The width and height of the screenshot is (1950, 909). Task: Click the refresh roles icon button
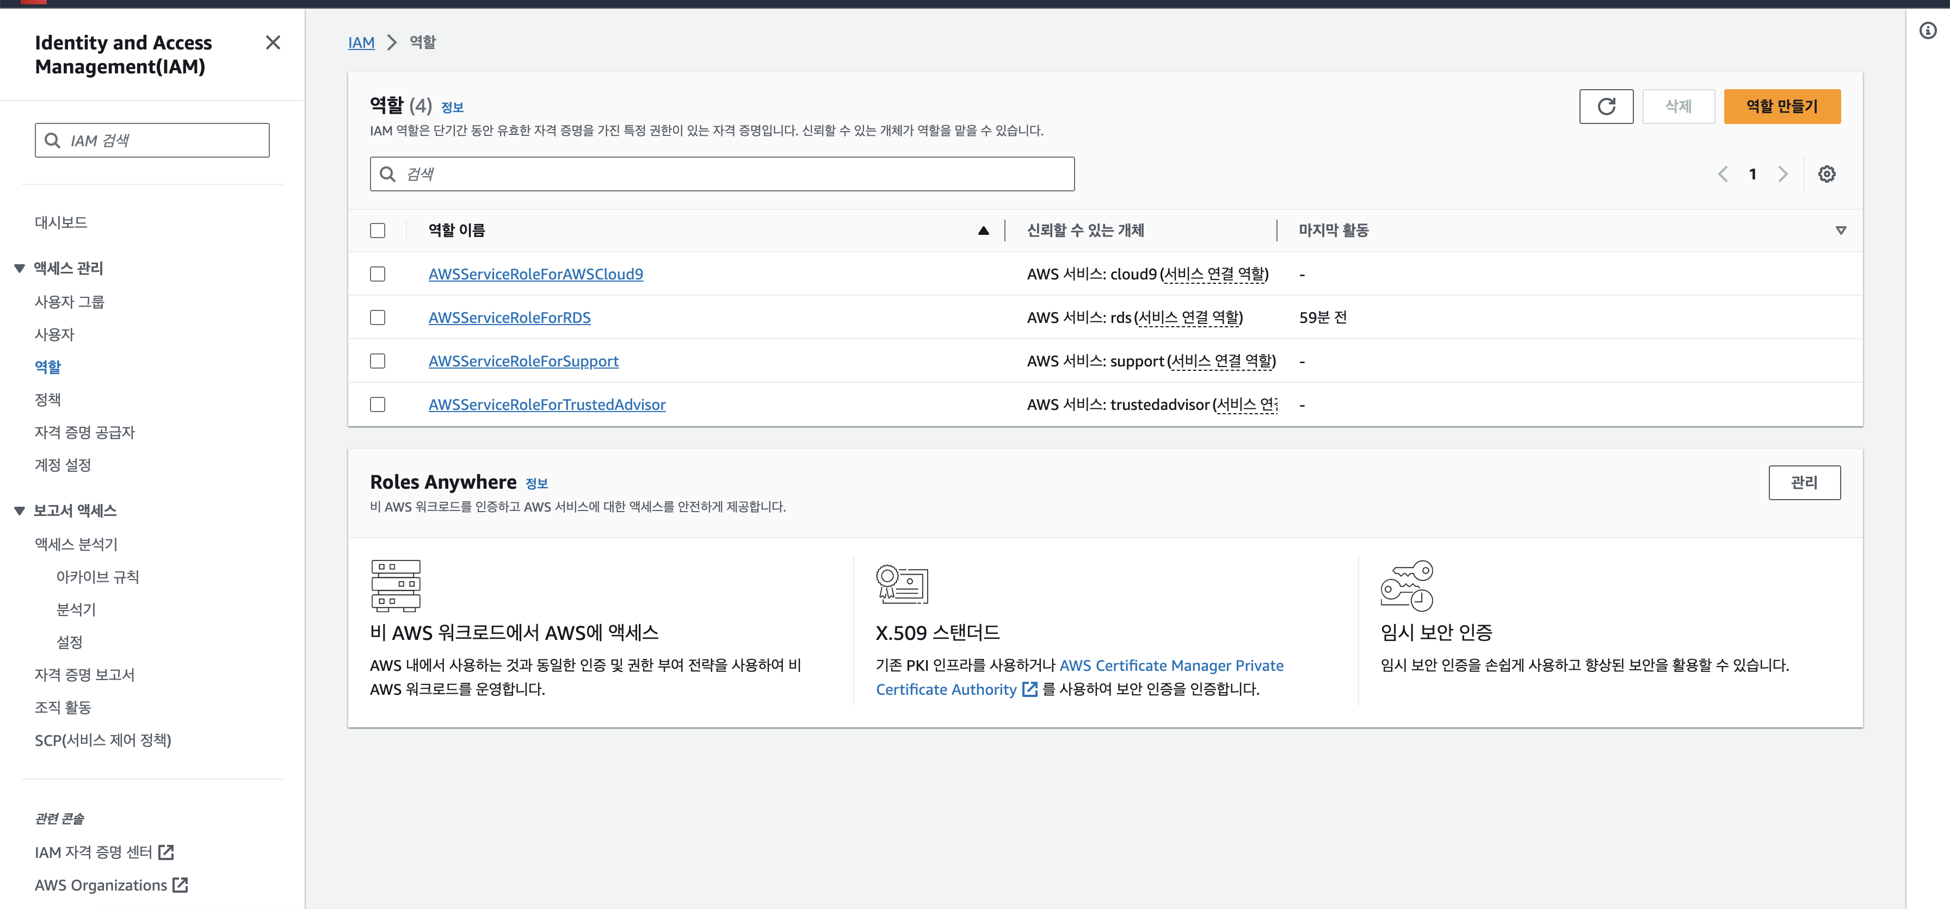tap(1606, 107)
